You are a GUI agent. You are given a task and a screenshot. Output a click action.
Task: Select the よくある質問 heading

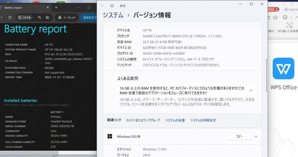tap(128, 78)
